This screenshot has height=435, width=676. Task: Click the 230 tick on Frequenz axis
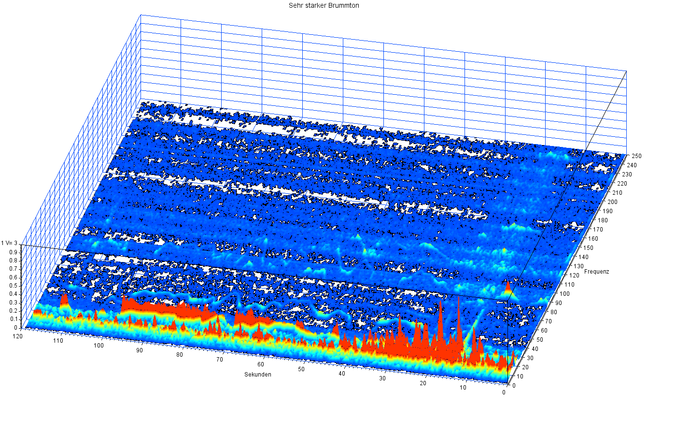click(627, 174)
